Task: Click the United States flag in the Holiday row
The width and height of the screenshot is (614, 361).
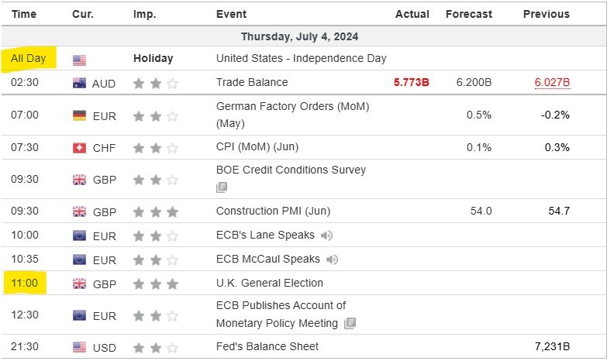Action: 79,59
